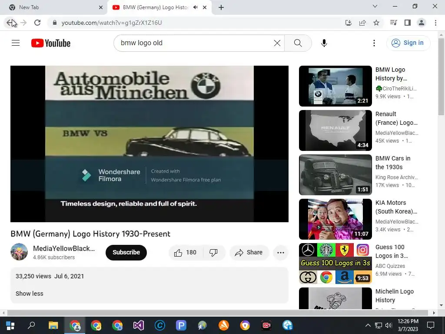This screenshot has height=334, width=445.
Task: Dislike the video with thumbs down
Action: (213, 253)
